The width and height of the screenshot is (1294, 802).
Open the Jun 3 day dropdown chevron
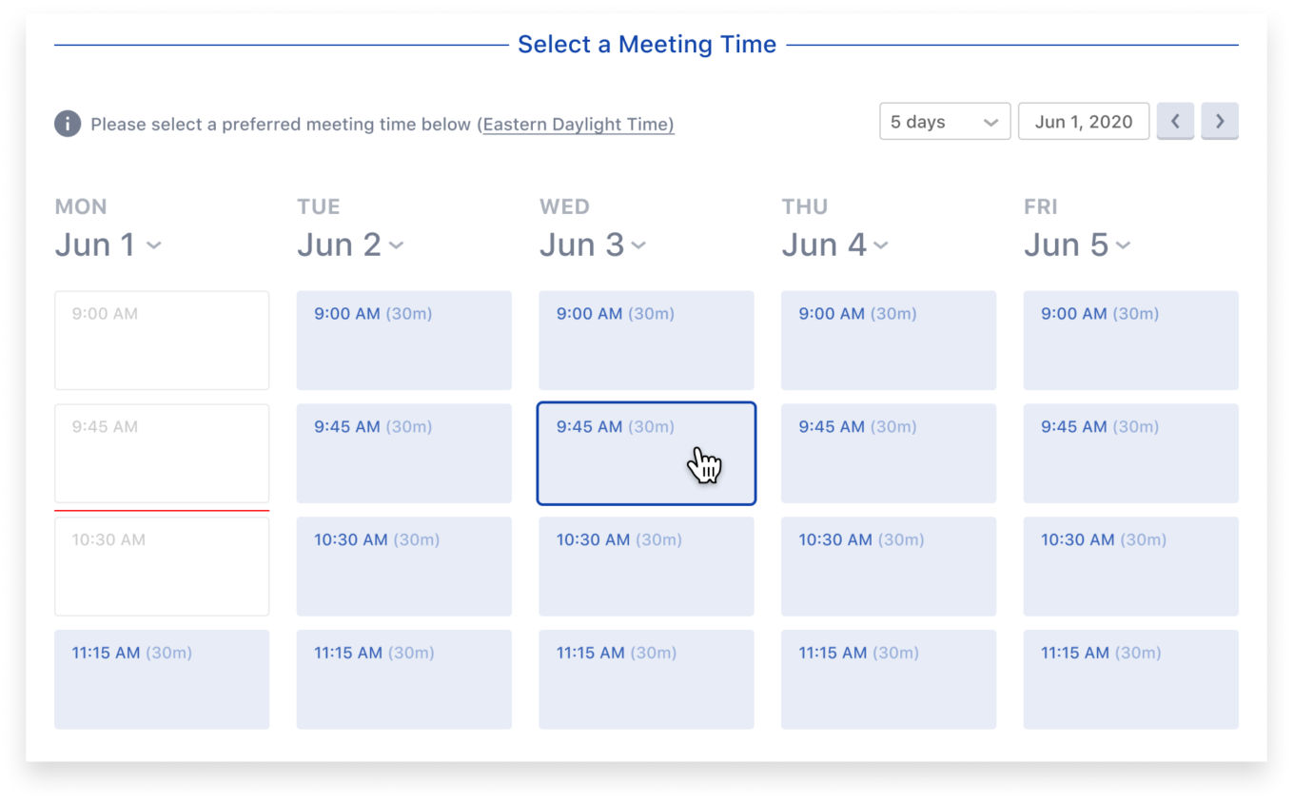point(638,245)
